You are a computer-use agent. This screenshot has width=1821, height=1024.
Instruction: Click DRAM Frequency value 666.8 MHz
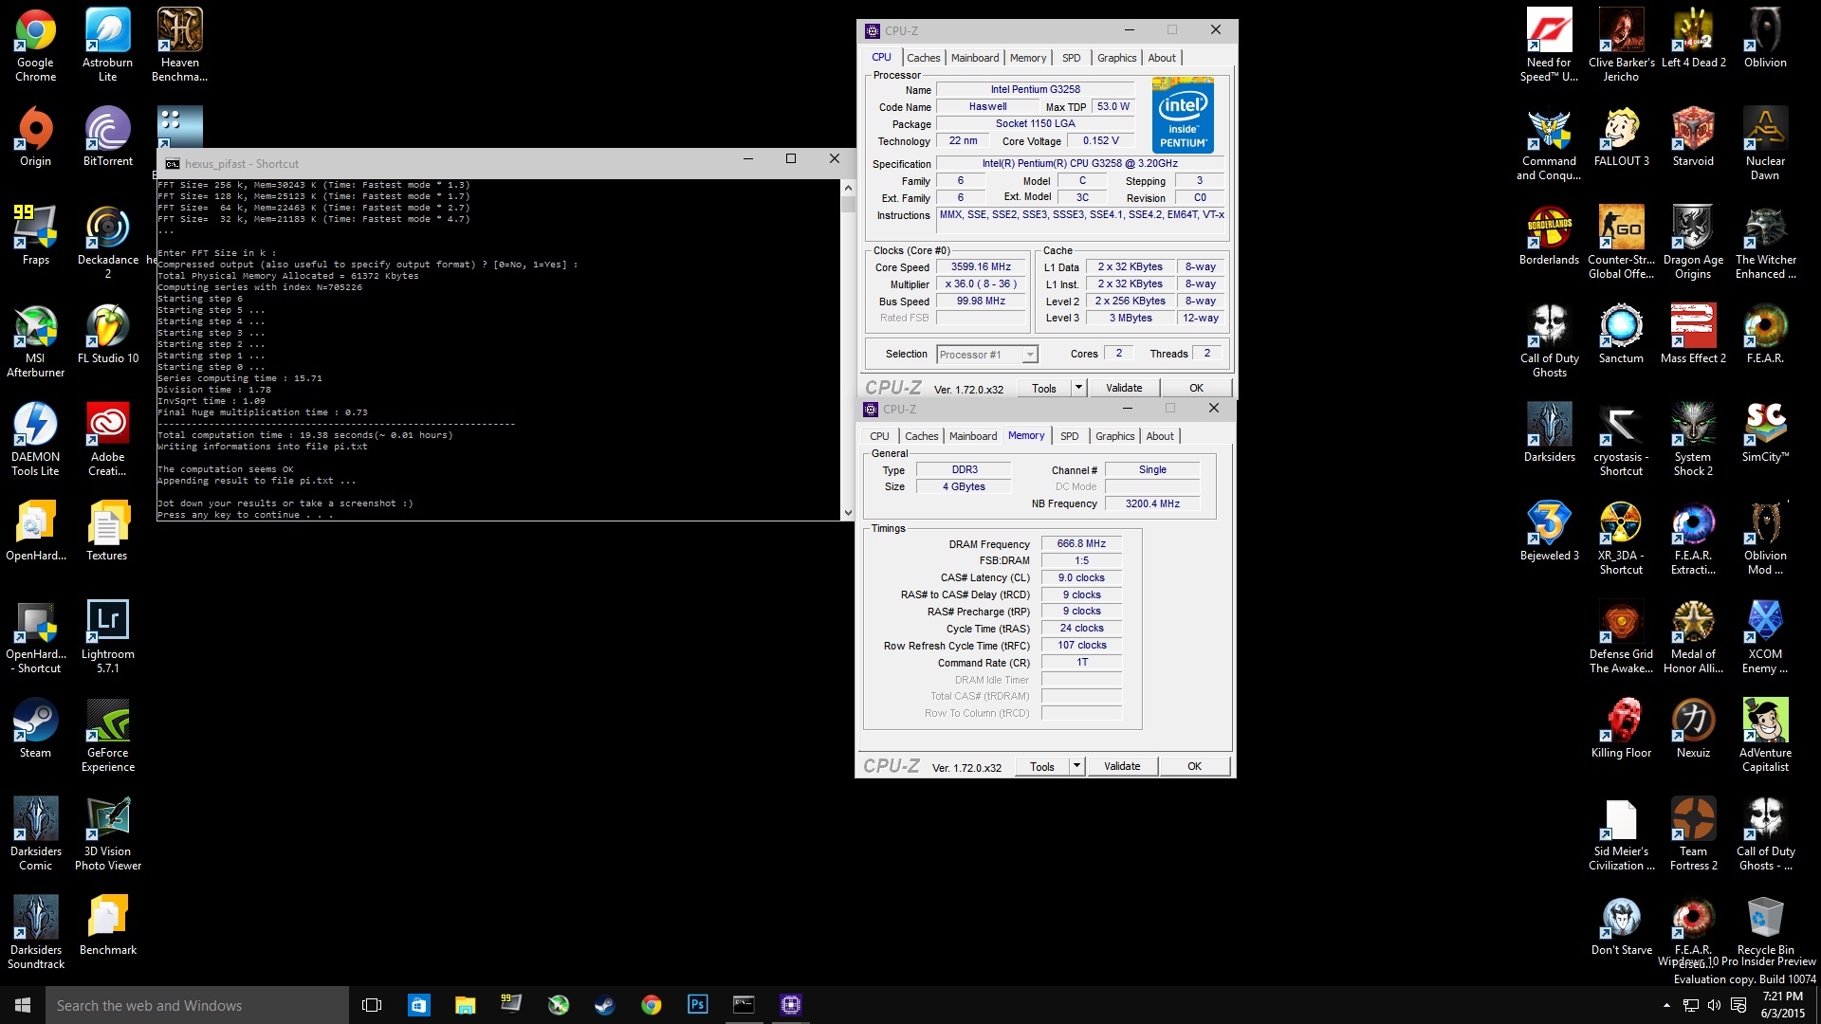(1081, 543)
